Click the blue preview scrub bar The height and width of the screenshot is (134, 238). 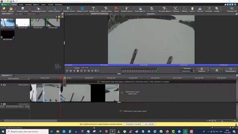tap(151, 65)
